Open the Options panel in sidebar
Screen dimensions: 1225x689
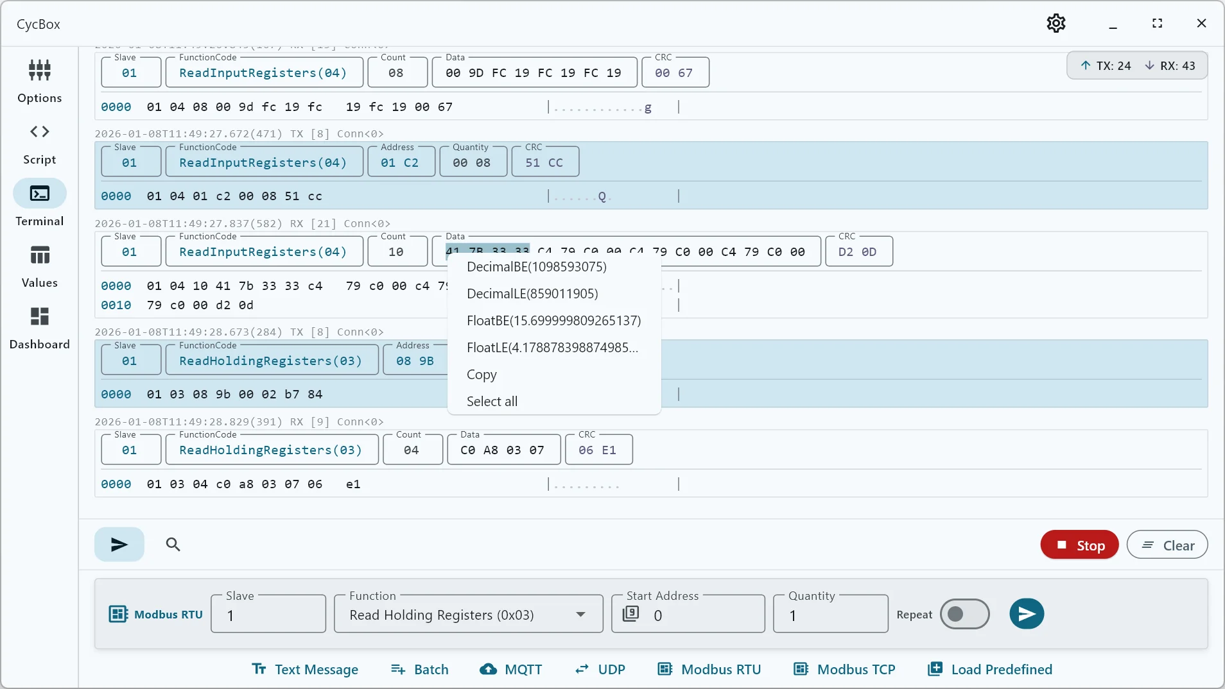pos(39,81)
